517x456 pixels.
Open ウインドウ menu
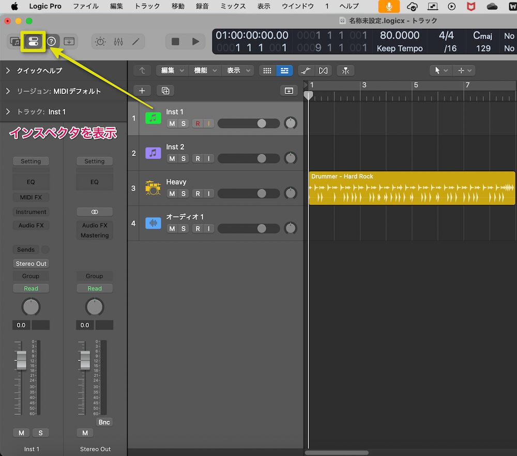(298, 6)
